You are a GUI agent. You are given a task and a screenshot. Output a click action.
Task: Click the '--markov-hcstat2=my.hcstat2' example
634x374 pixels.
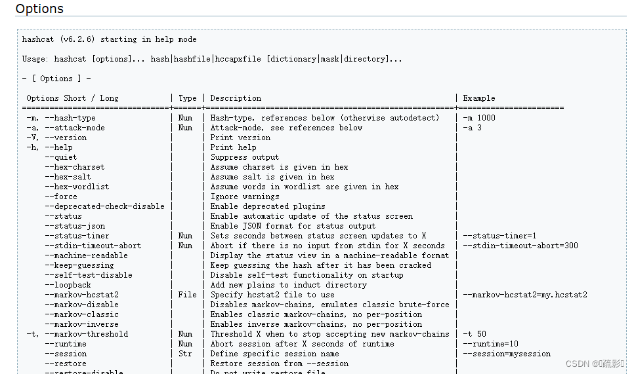pos(525,295)
